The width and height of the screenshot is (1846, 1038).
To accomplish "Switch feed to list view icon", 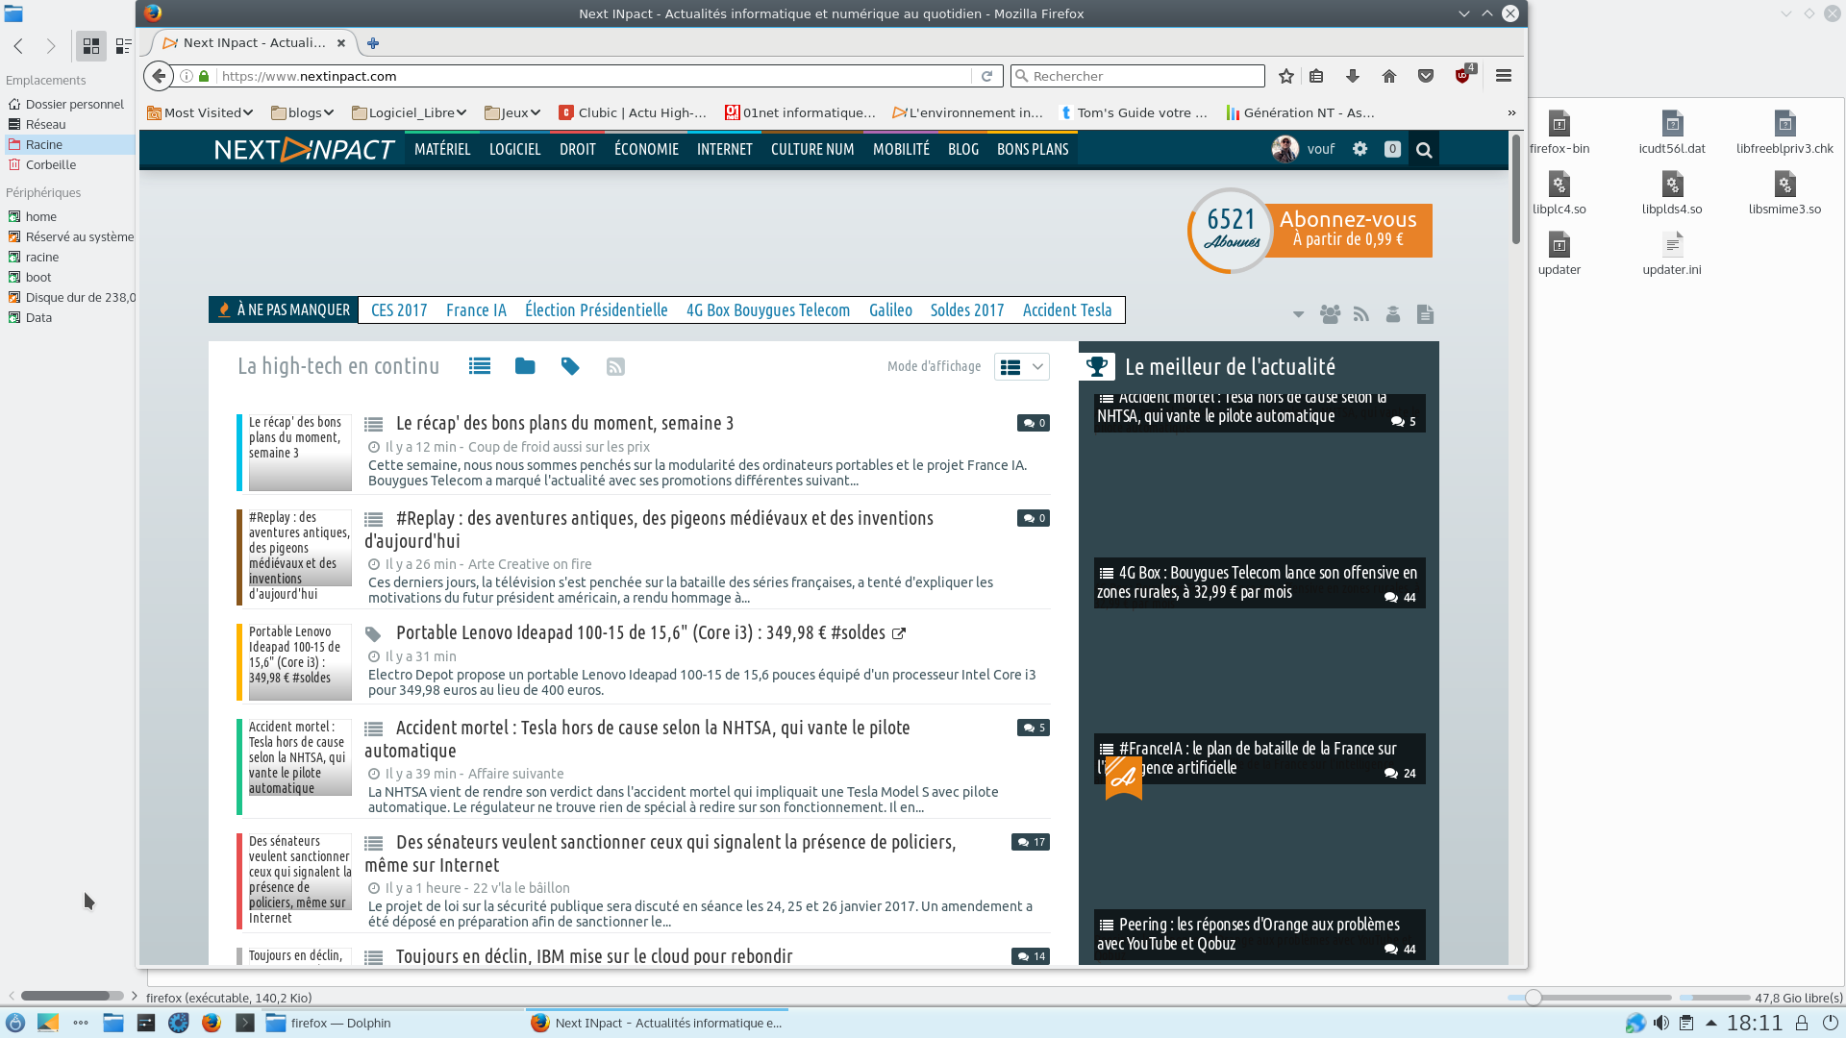I will [x=480, y=366].
